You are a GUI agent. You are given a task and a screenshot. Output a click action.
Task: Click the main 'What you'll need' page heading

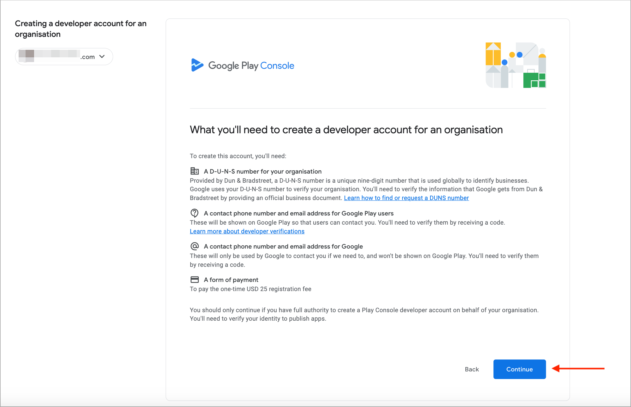click(346, 130)
